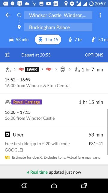
Task: Tap Android home navigation button
Action: pos(54,186)
